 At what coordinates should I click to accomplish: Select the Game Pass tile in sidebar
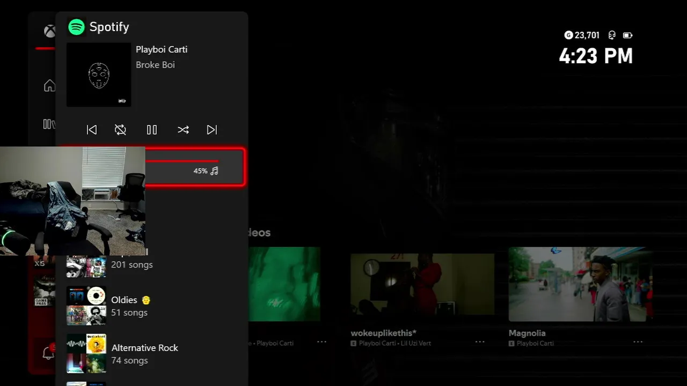pyautogui.click(x=45, y=291)
